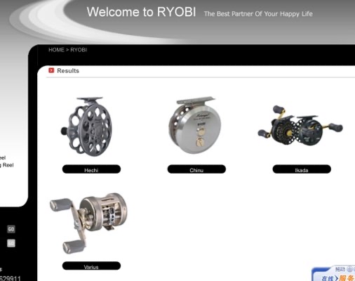Click the Results section heading

pyautogui.click(x=68, y=71)
